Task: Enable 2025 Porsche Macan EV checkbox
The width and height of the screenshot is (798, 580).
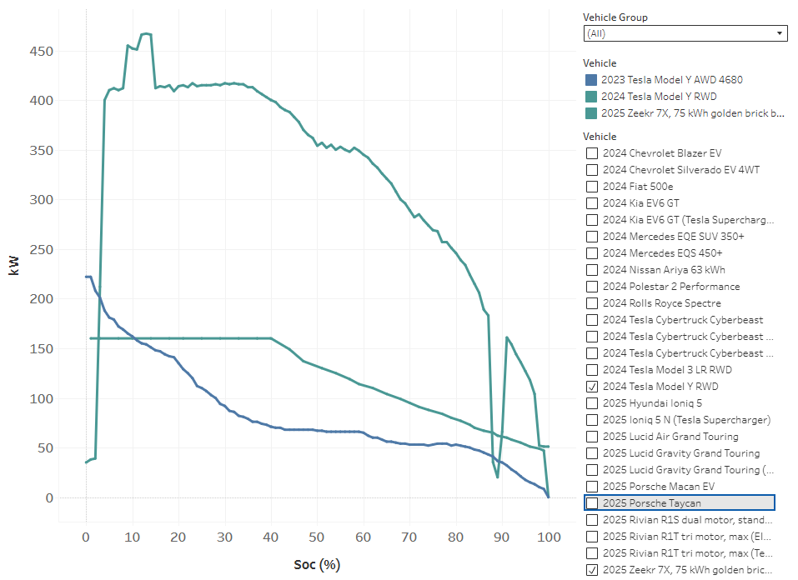Action: 592,487
